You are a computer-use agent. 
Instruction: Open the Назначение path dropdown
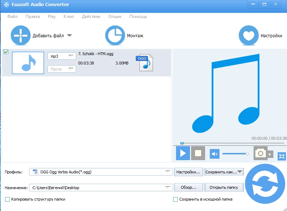[101, 187]
